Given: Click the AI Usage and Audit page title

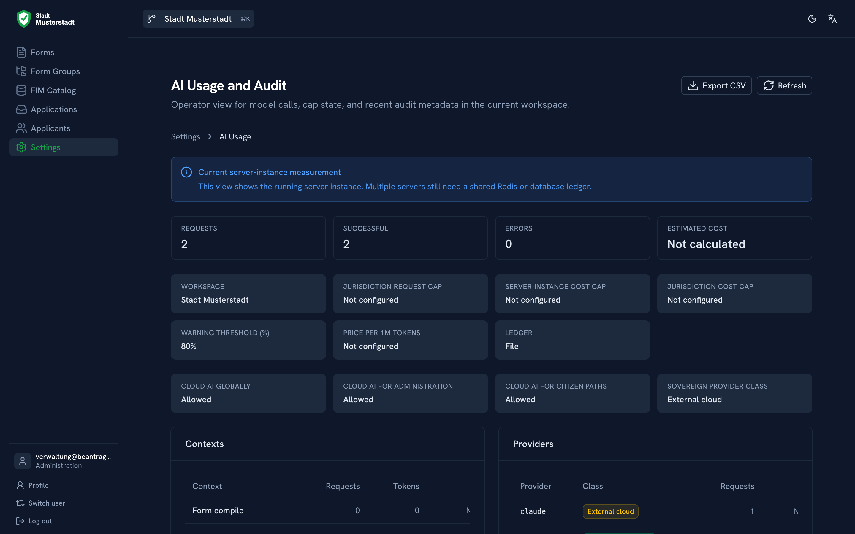Looking at the screenshot, I should [x=229, y=85].
